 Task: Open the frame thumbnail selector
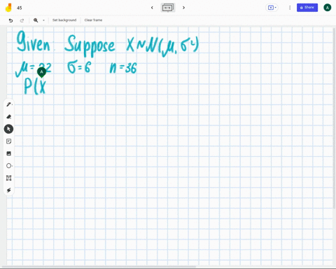click(x=168, y=8)
